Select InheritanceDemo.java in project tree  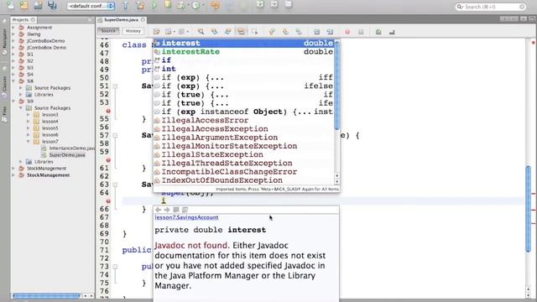coord(71,148)
